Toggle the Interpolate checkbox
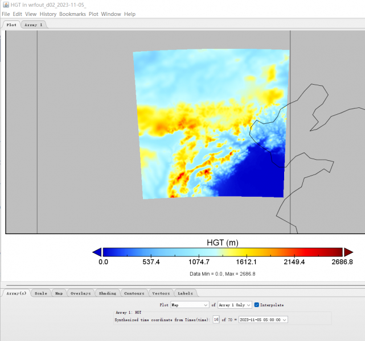The height and width of the screenshot is (341, 365). 257,305
